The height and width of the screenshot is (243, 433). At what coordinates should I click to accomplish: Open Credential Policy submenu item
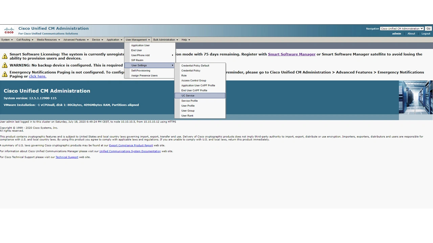tap(200, 71)
